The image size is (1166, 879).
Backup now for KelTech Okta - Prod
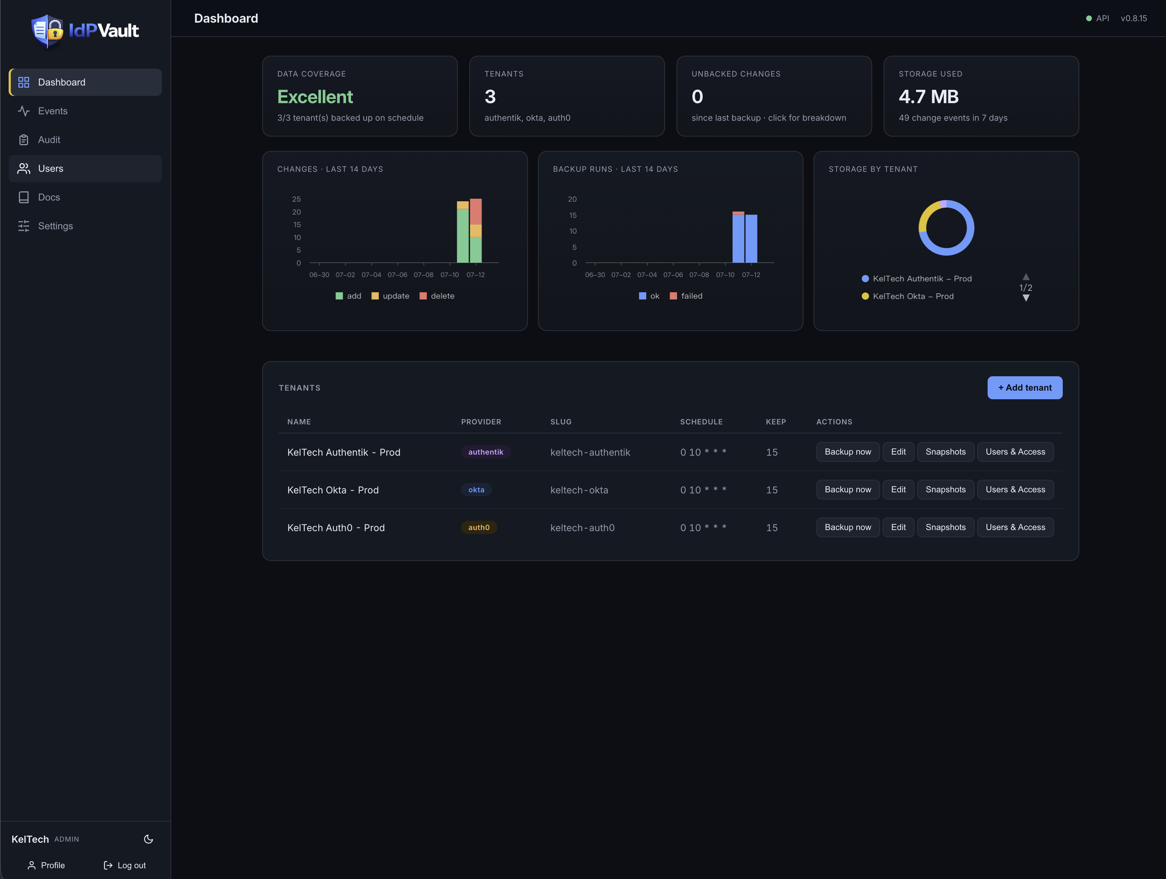[x=848, y=490]
